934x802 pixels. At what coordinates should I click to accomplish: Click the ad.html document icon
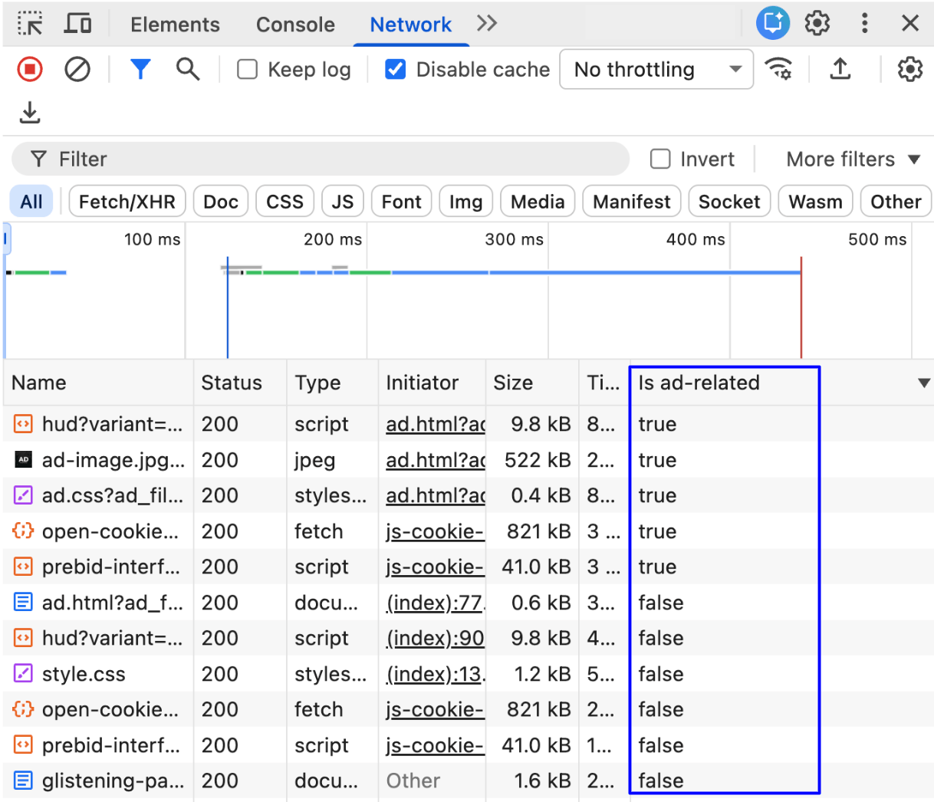(24, 603)
